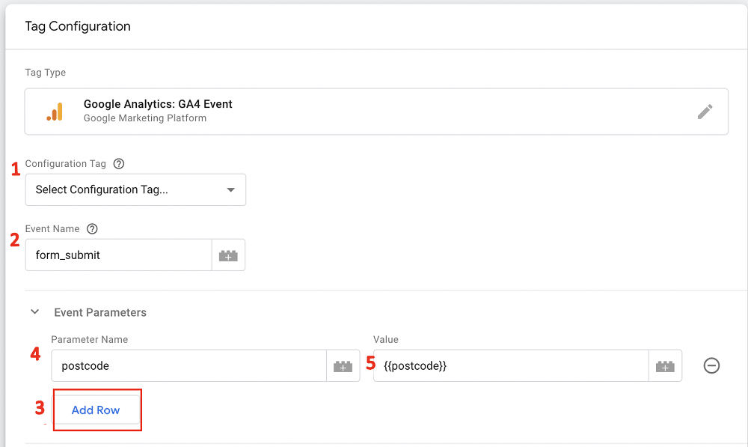This screenshot has height=447, width=748.
Task: Insert a variable into the Event Name field
Action: click(x=227, y=255)
